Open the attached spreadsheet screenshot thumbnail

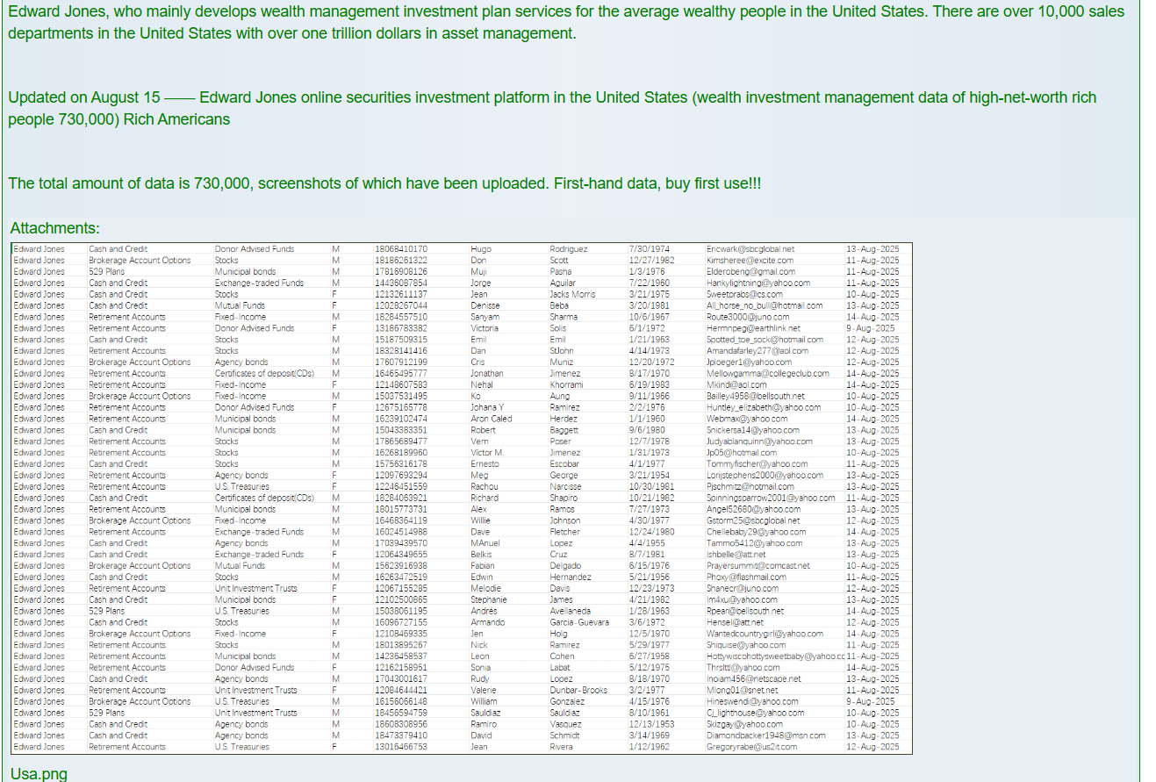461,498
